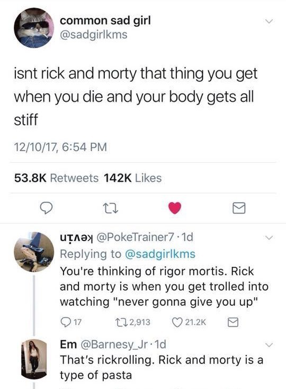Tap the reply bubble under the main tweet
This screenshot has width=286, height=389.
[47, 208]
